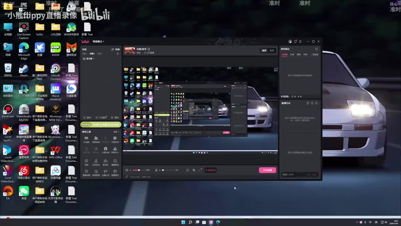Open the 常规模式 mode dropdown
401x226 pixels.
coord(98,41)
